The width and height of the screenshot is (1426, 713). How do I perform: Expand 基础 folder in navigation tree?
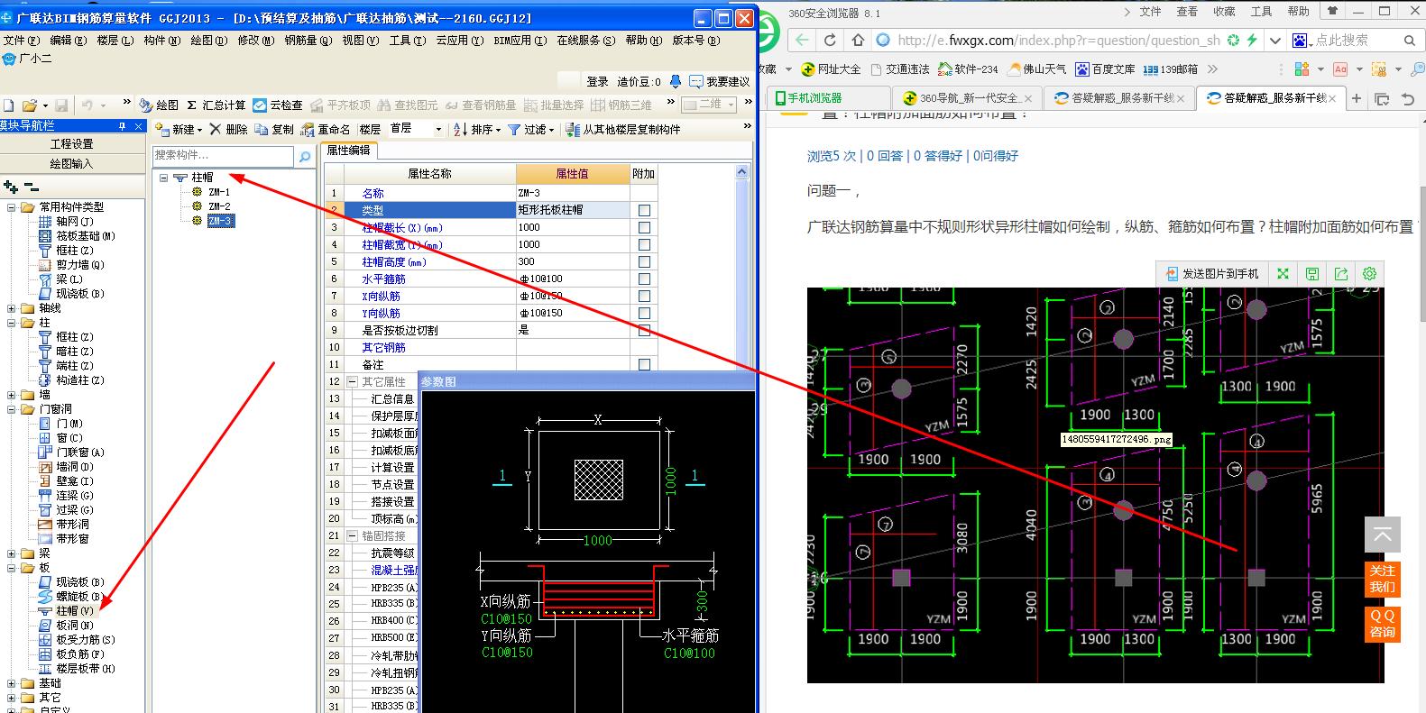12,683
